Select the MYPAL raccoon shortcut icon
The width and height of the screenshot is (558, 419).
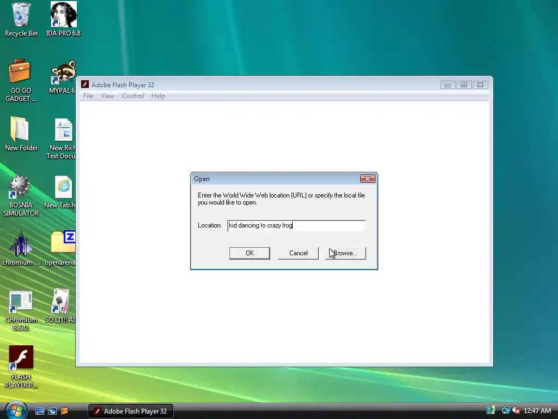pos(63,72)
